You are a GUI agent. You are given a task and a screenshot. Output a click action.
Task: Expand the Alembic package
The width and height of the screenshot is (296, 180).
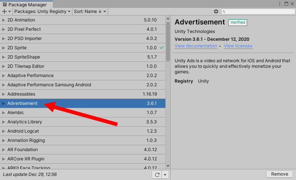pyautogui.click(x=3, y=113)
